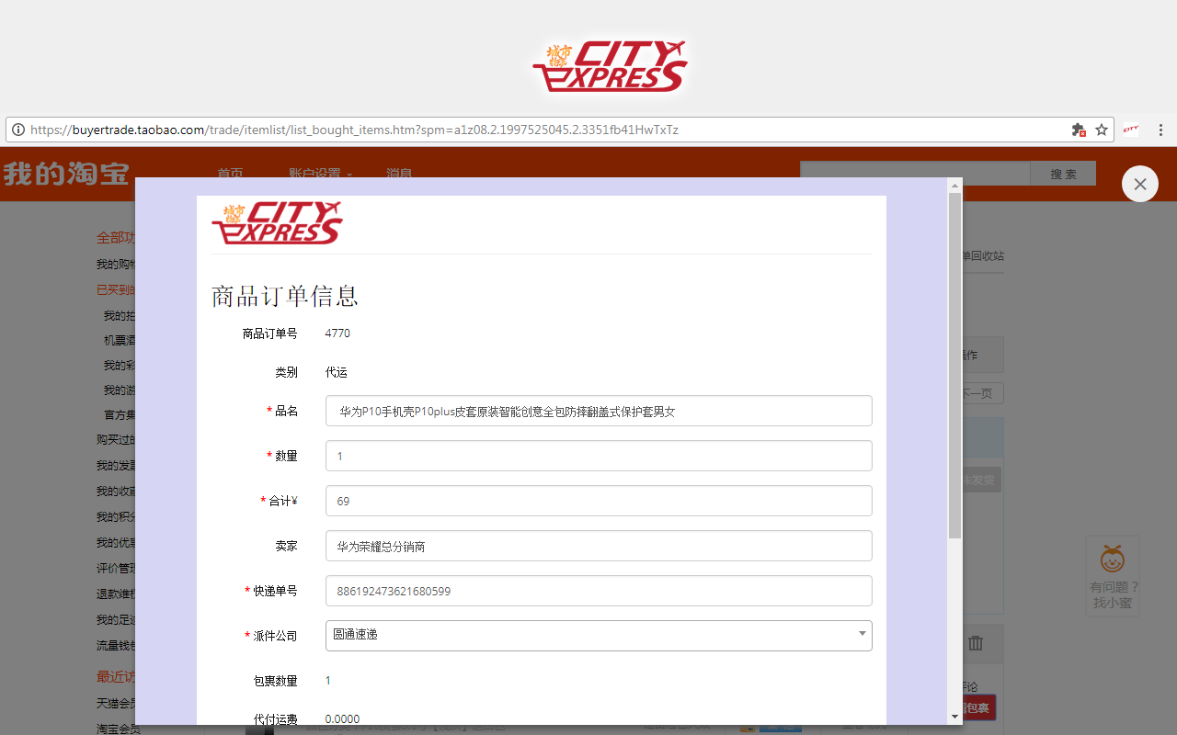Click the popup vertical scrollbar thumb
The height and width of the screenshot is (735, 1177).
954,366
